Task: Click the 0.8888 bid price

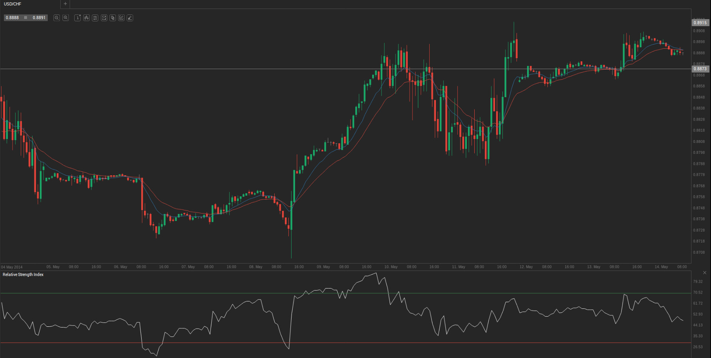Action: (13, 18)
